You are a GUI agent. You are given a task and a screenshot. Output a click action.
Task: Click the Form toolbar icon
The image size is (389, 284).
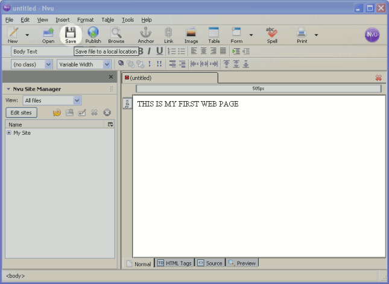[236, 35]
